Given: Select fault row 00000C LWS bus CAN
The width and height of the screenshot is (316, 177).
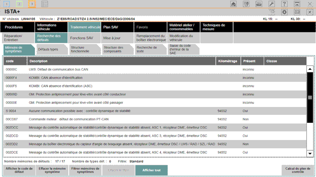Looking at the screenshot, I should [155, 70].
